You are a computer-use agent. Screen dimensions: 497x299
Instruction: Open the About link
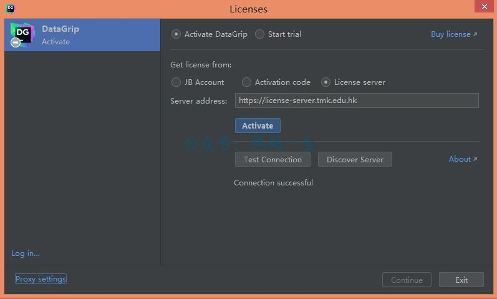click(463, 159)
